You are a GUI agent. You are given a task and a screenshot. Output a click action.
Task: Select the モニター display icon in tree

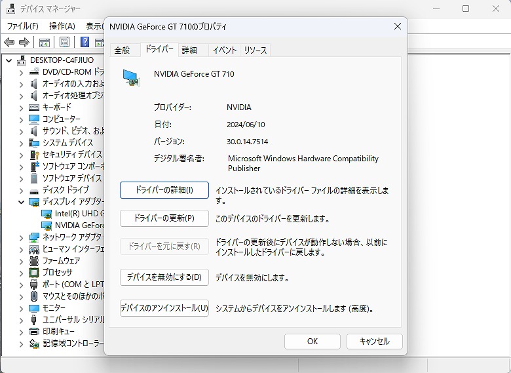click(x=35, y=307)
